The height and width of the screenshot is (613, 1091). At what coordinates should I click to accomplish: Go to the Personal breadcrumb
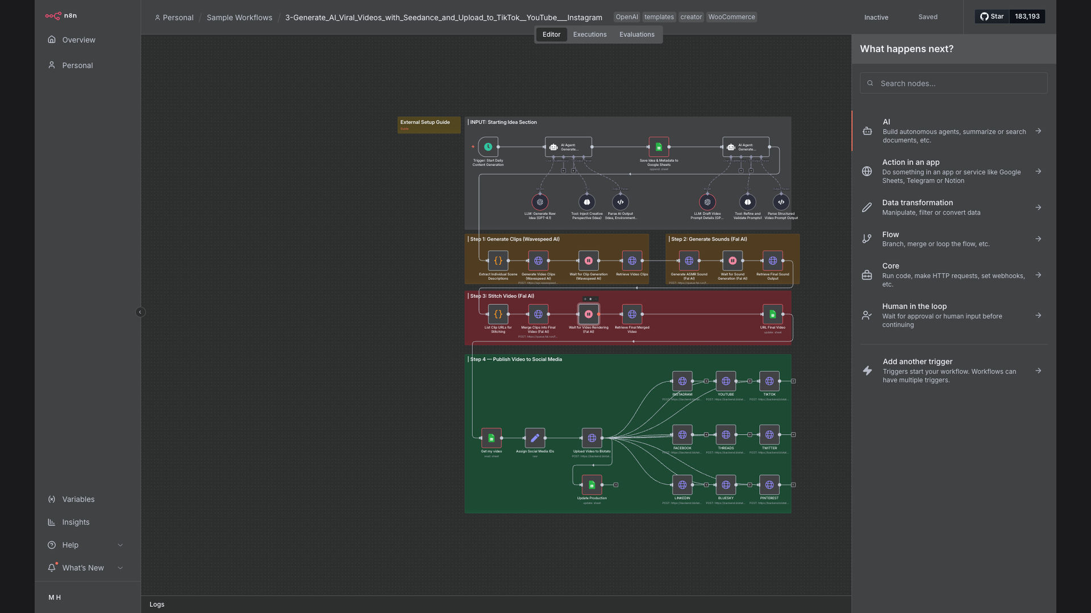[174, 18]
